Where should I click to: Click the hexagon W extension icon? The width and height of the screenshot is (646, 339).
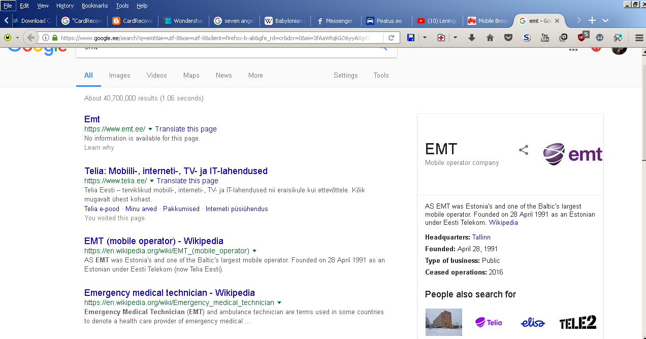point(600,38)
